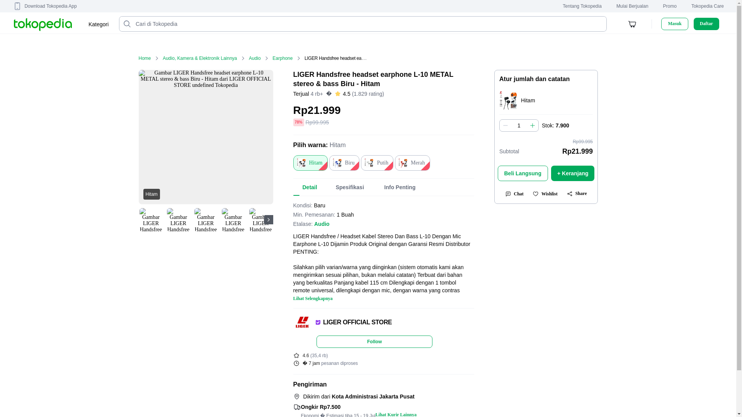Viewport: 742px width, 417px height.
Task: Switch to the Detail tab
Action: point(310,187)
